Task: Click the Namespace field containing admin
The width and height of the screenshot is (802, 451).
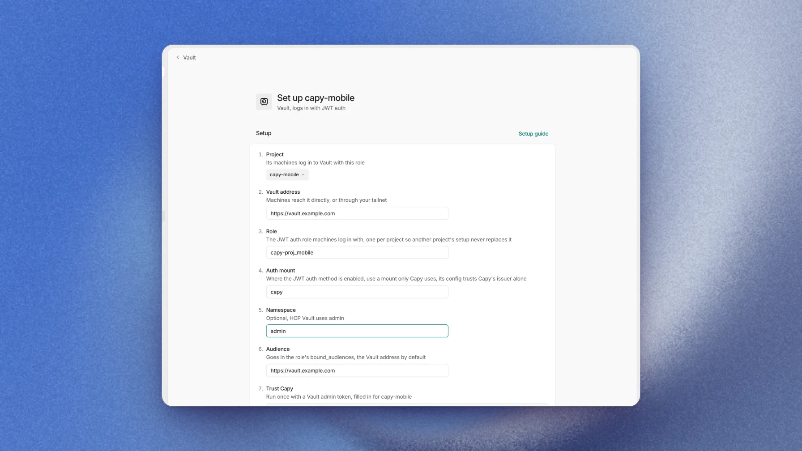Action: (357, 331)
